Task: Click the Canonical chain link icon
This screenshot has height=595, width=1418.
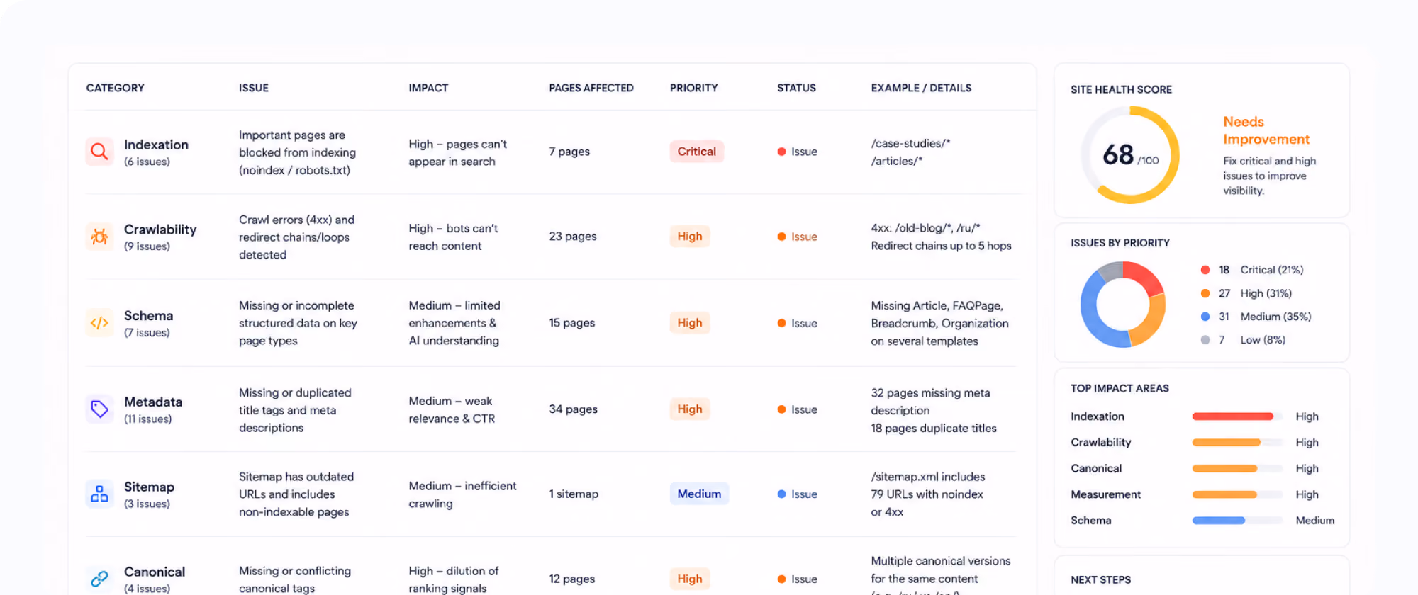Action: tap(99, 579)
